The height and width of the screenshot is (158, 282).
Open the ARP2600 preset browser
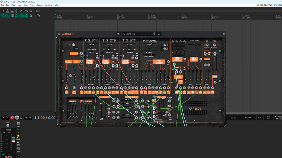pyautogui.click(x=118, y=34)
